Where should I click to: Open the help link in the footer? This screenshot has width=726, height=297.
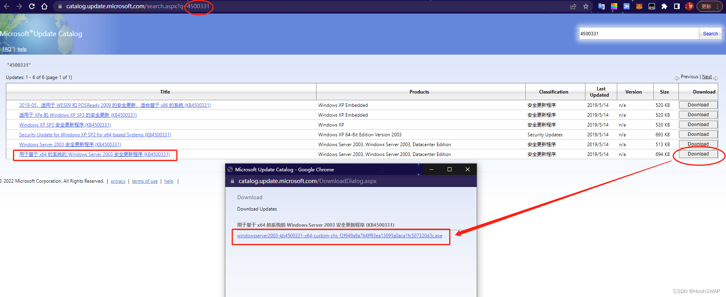[169, 181]
